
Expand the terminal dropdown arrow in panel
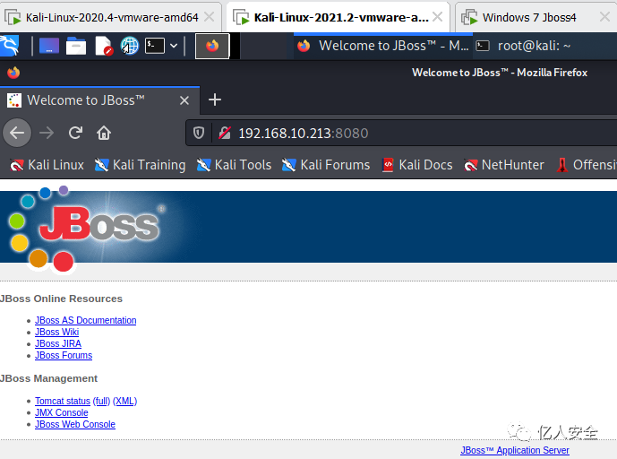174,46
